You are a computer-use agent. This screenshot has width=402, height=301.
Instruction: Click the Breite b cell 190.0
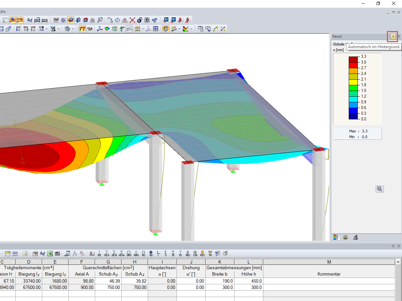220,281
